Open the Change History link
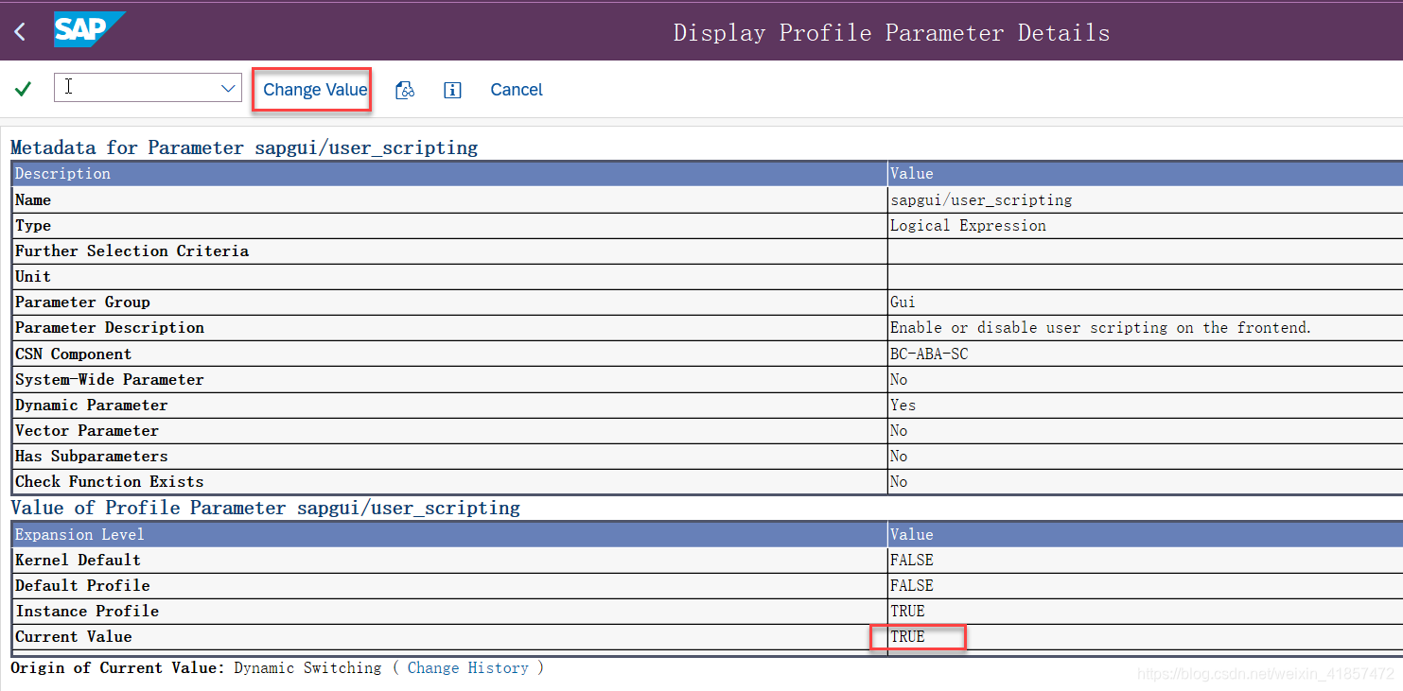This screenshot has height=691, width=1403. pos(468,667)
